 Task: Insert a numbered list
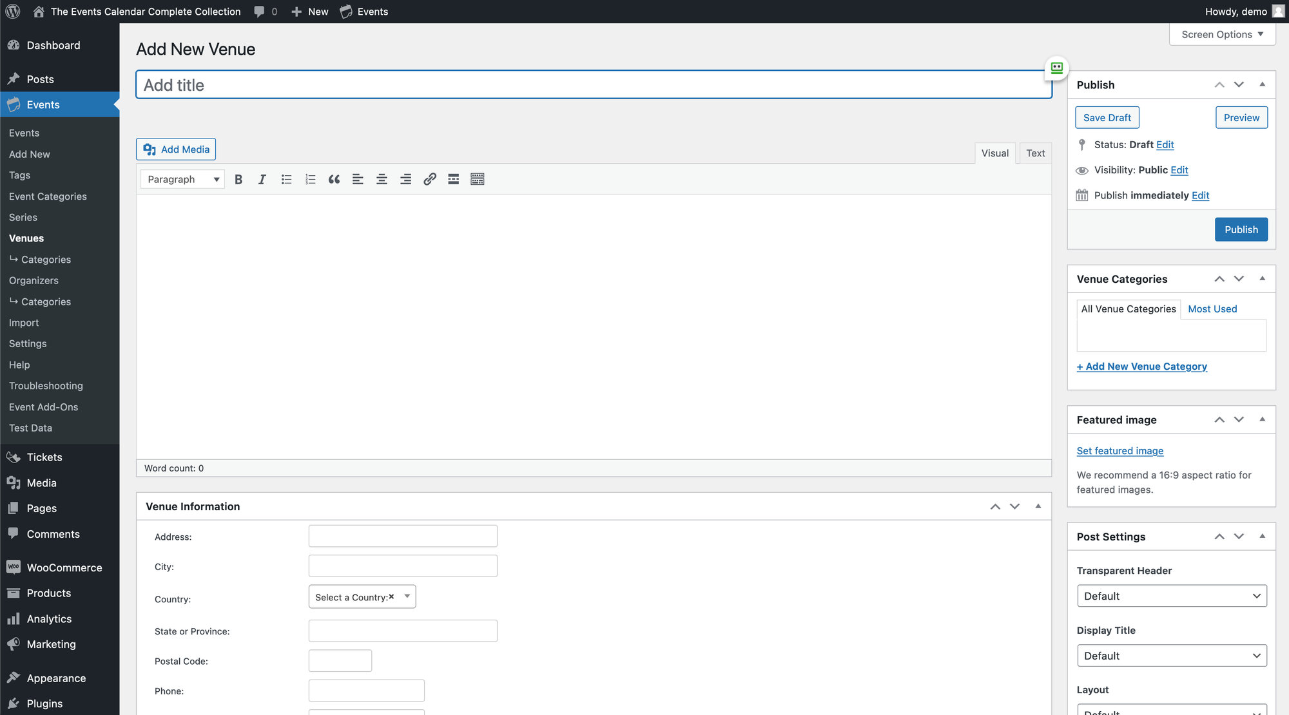[310, 179]
